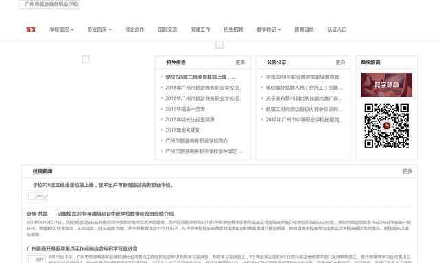Open 更多 in the 招生信息 panel

pyautogui.click(x=240, y=62)
